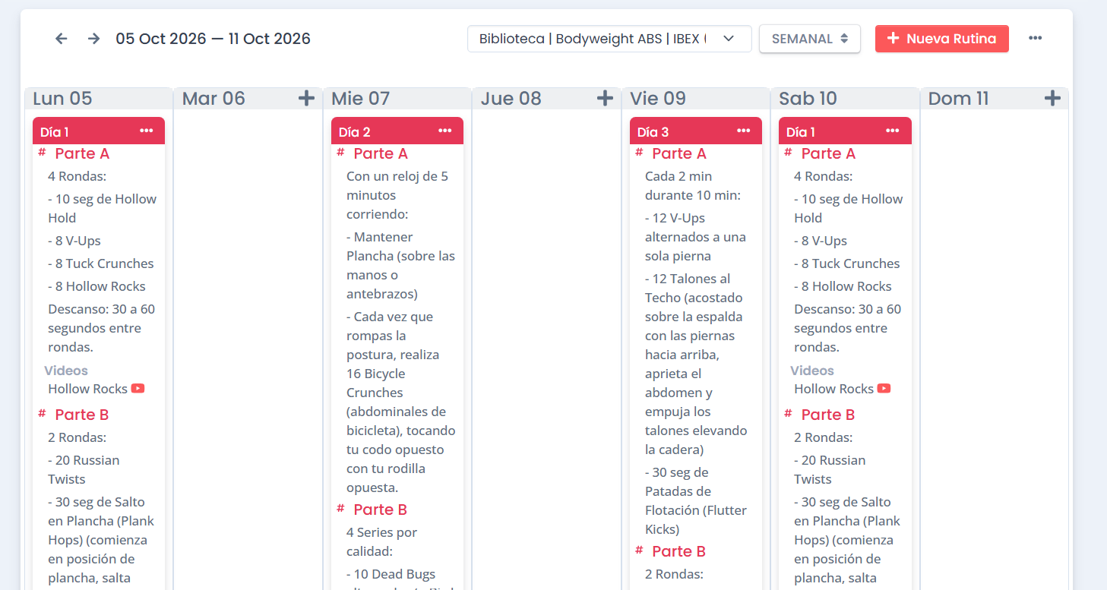Show the Día 3 card options menu
The image size is (1107, 590).
(744, 131)
